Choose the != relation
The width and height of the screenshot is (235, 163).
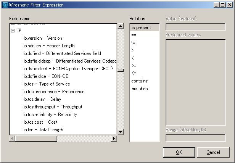(145, 43)
